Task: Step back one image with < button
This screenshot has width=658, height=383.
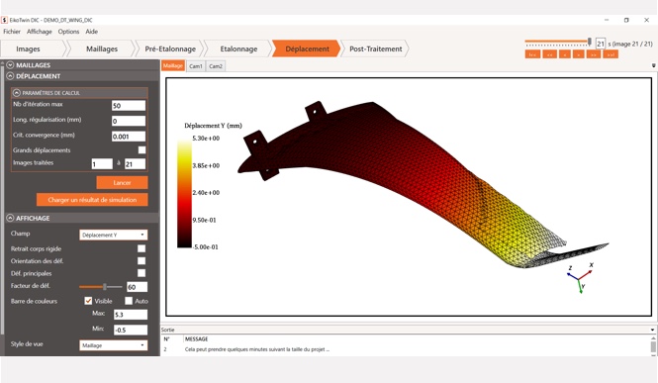Action: [x=564, y=54]
